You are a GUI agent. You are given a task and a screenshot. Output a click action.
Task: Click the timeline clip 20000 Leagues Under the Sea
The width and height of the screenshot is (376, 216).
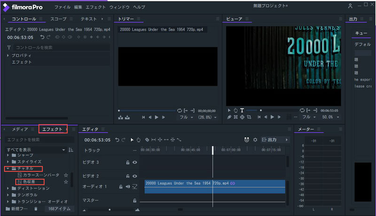click(x=215, y=186)
